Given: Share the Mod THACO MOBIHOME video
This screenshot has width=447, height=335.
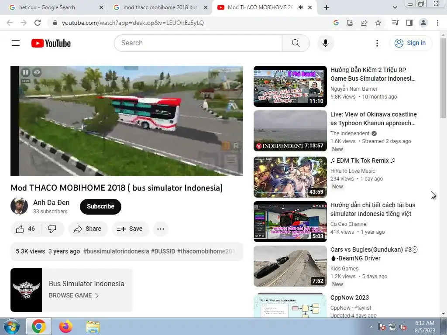Looking at the screenshot, I should coord(88,229).
